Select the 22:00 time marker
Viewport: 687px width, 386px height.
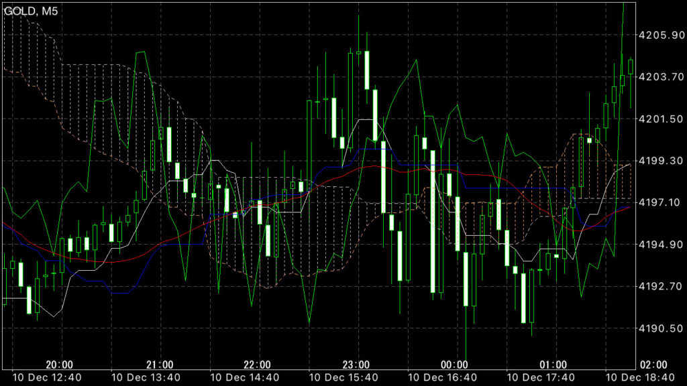[x=257, y=365]
